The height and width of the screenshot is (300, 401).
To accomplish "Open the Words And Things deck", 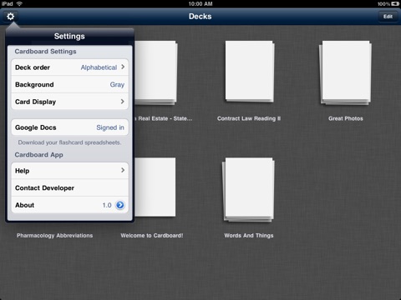I will (248, 190).
